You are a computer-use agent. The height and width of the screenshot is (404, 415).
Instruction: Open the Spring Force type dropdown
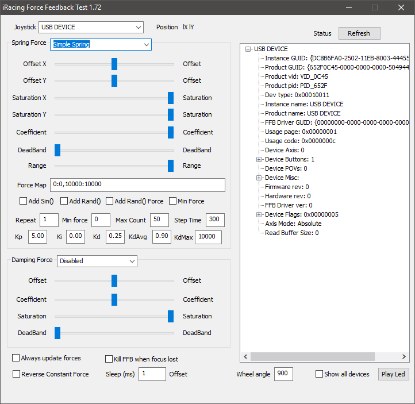pyautogui.click(x=145, y=44)
